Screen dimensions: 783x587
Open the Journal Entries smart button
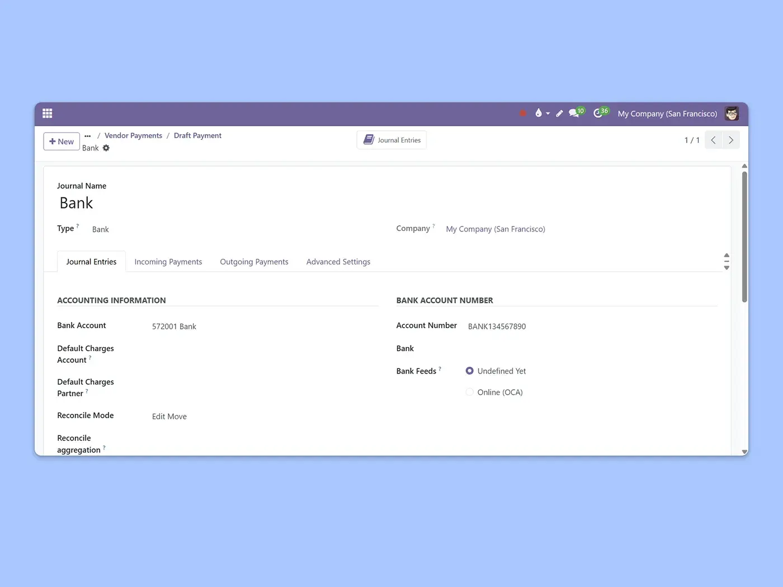coord(391,140)
